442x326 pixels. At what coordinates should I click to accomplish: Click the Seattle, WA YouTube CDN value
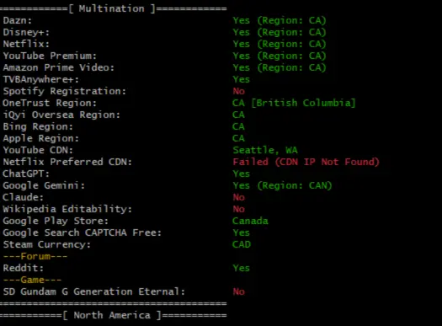pyautogui.click(x=265, y=150)
